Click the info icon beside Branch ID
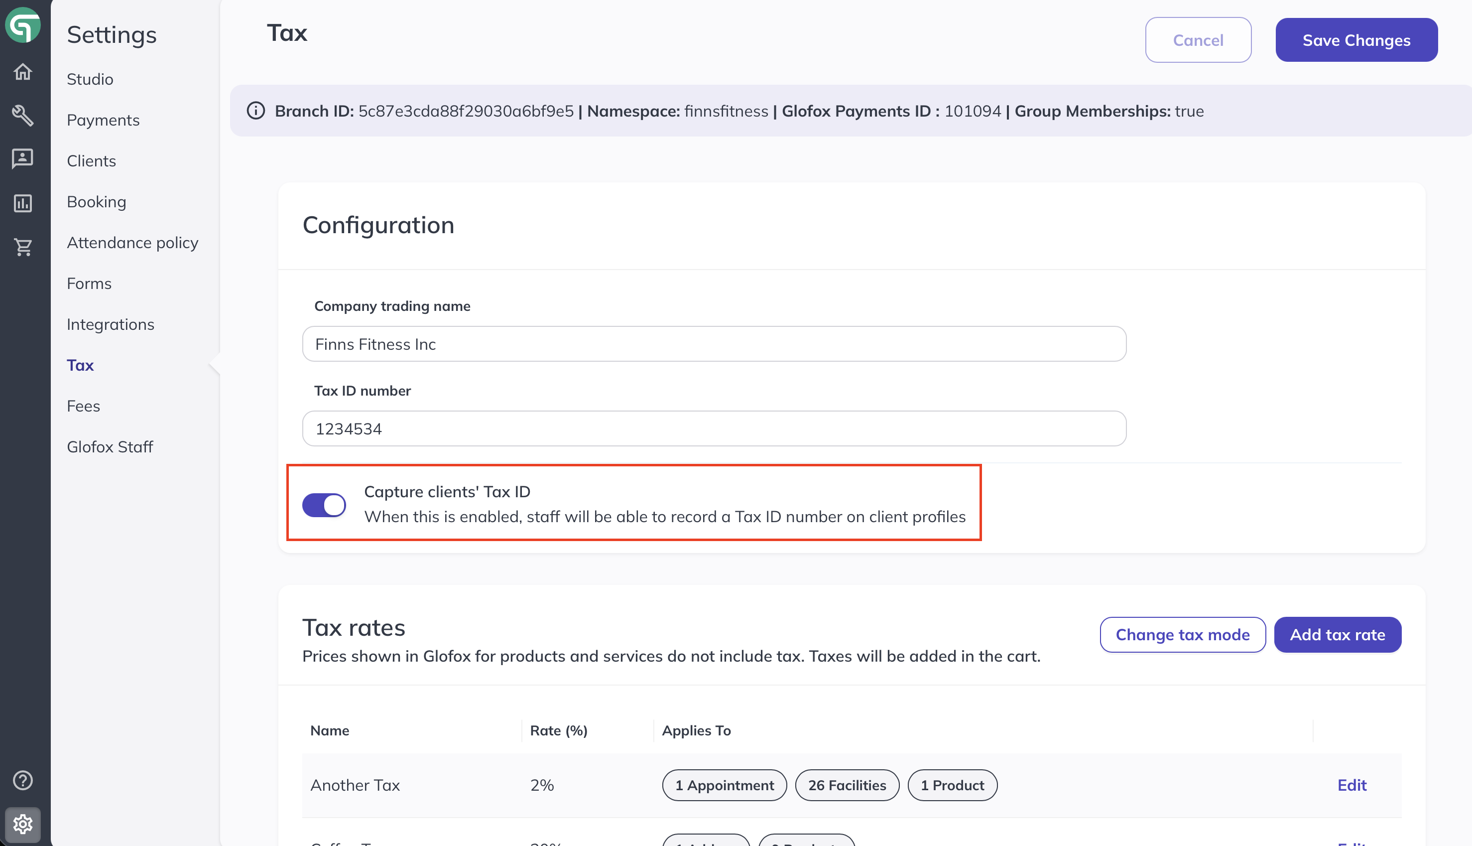 (x=256, y=111)
